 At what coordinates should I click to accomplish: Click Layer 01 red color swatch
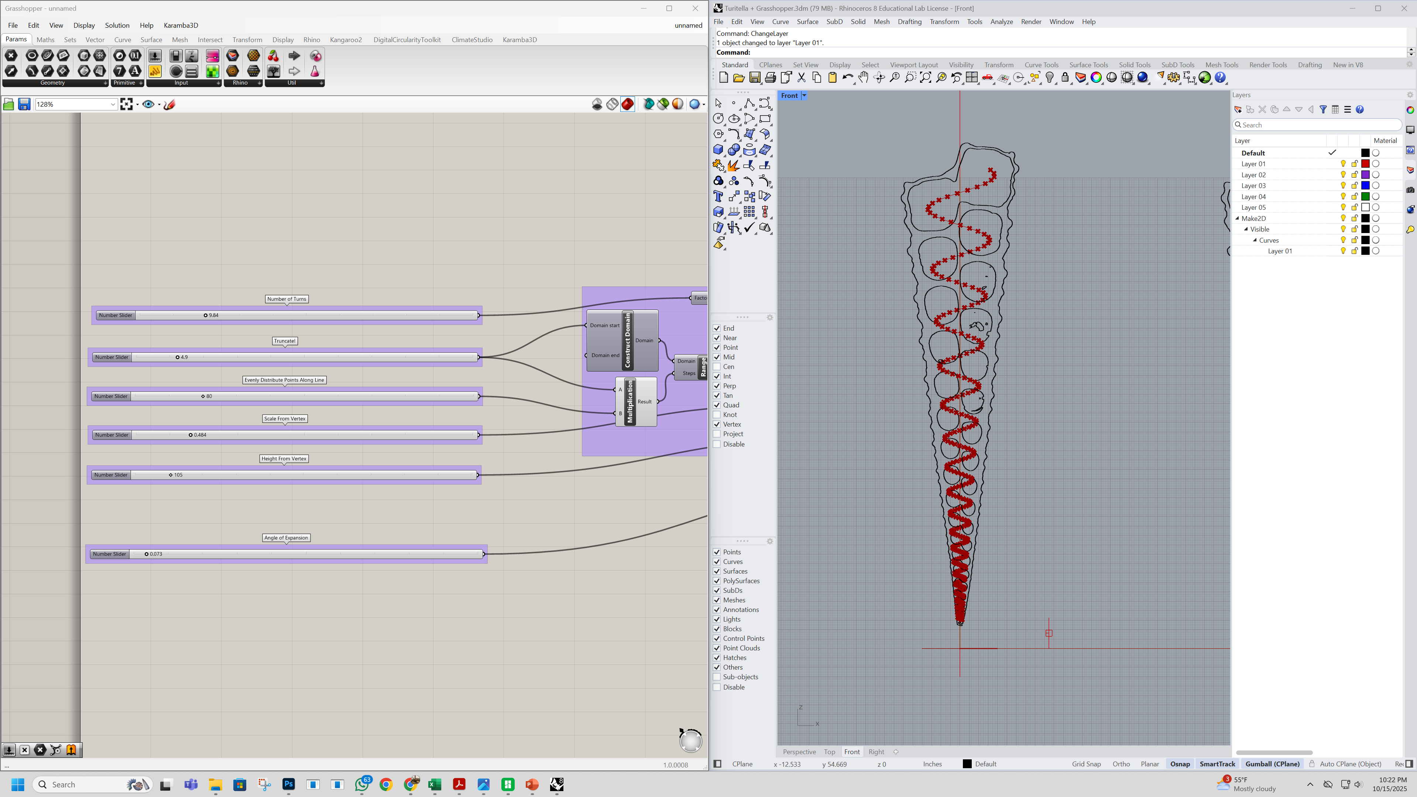click(1365, 164)
